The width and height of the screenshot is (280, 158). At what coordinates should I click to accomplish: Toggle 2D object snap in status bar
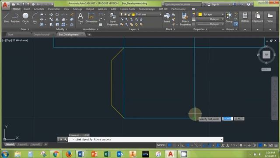pyautogui.click(x=209, y=145)
